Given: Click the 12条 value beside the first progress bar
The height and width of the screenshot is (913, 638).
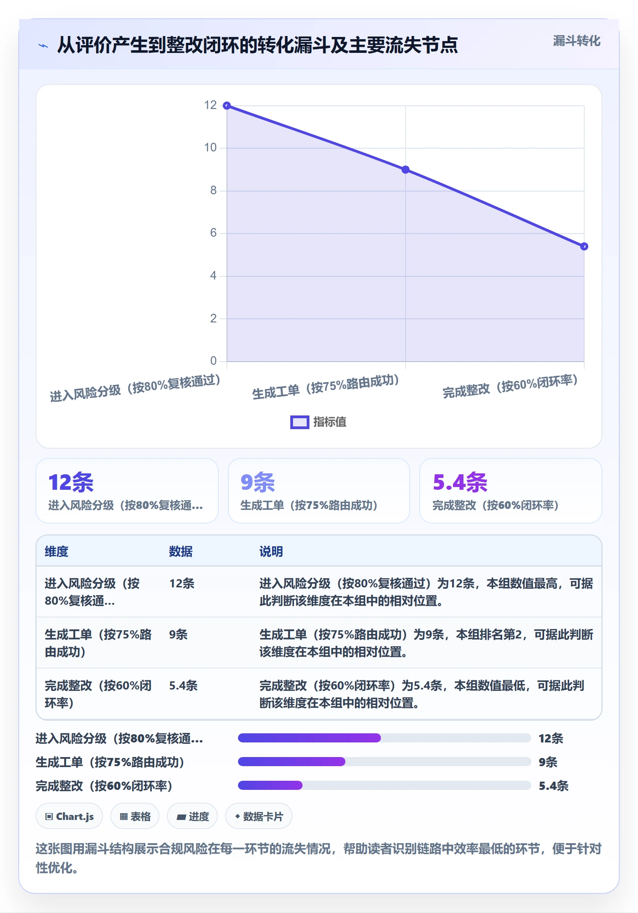Looking at the screenshot, I should (x=551, y=738).
